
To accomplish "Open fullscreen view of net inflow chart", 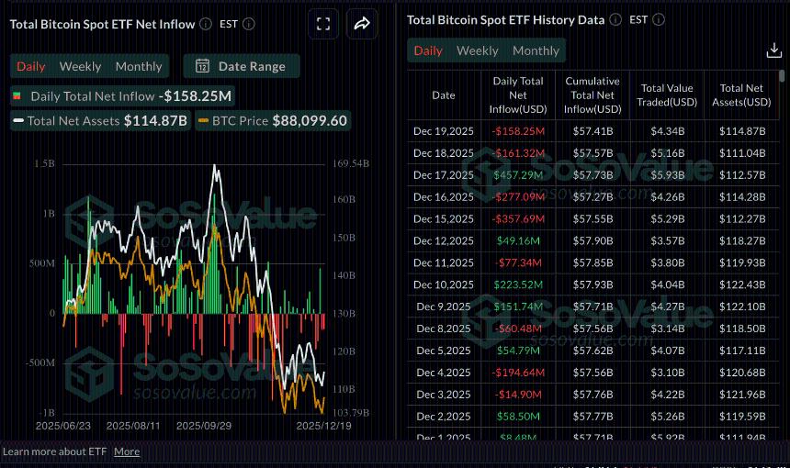I will pos(323,24).
